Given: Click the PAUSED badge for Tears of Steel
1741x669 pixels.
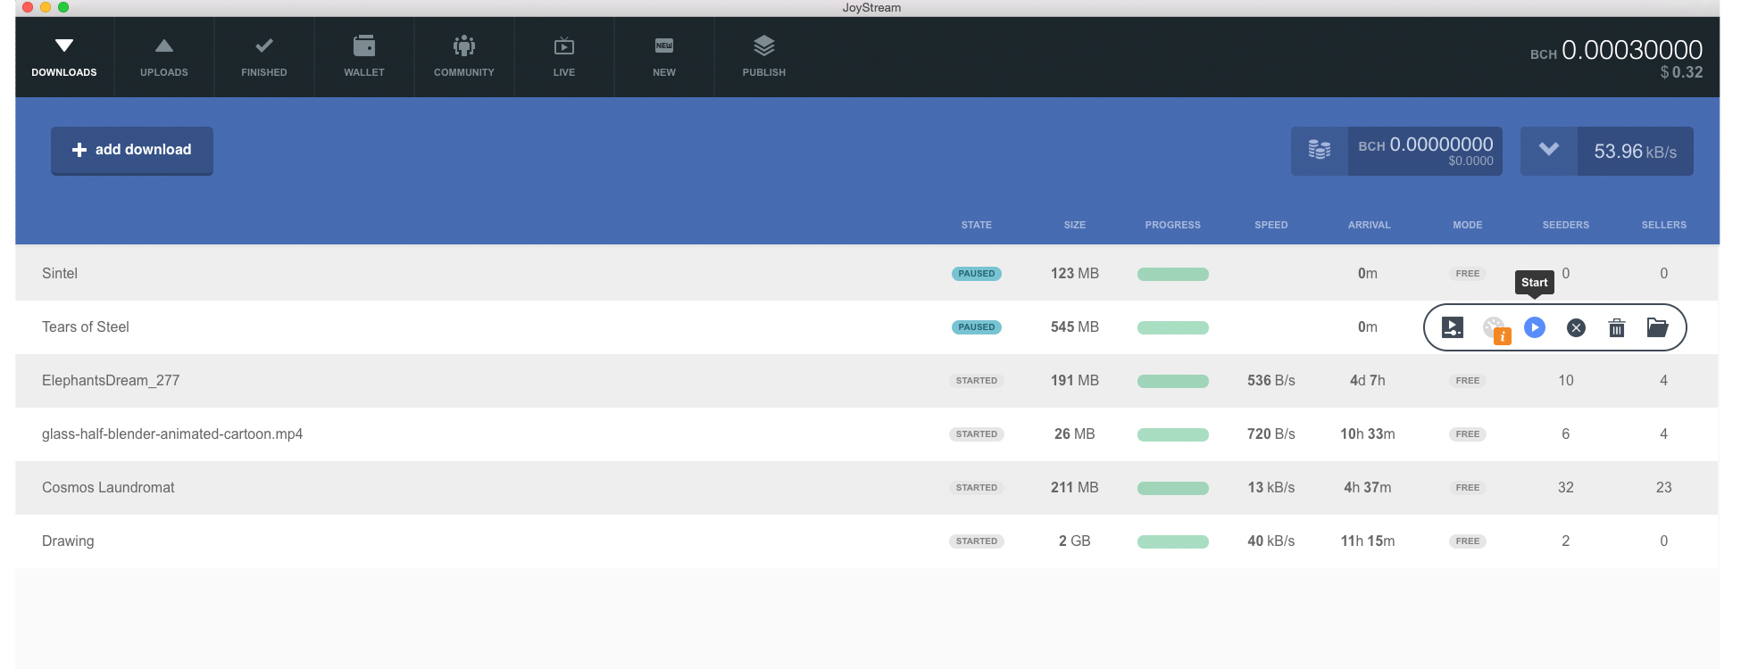Looking at the screenshot, I should [977, 327].
